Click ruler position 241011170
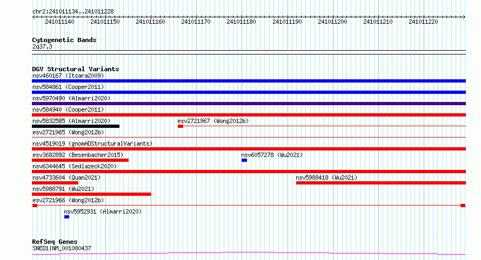This screenshot has height=260, width=481. click(196, 22)
